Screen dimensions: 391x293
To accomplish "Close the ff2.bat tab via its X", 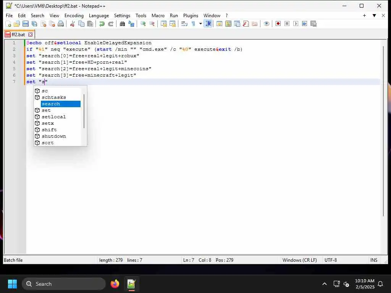I will pyautogui.click(x=31, y=34).
